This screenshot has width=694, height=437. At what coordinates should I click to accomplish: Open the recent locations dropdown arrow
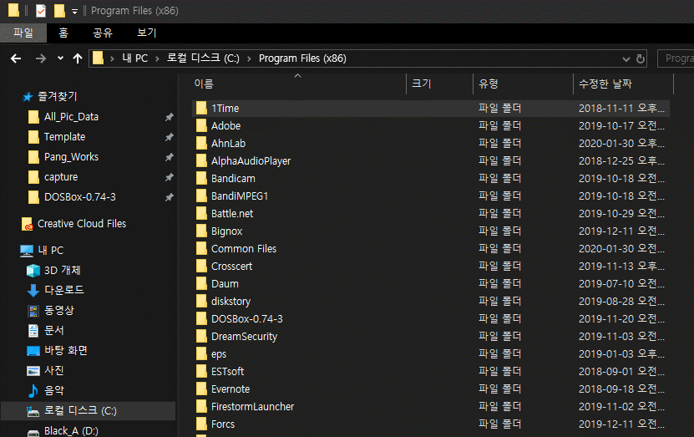pyautogui.click(x=60, y=58)
